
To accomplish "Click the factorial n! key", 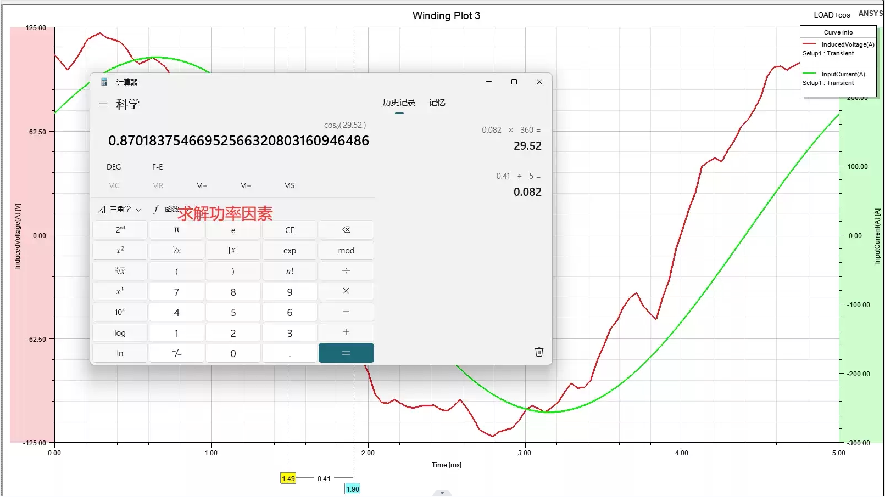I will pyautogui.click(x=290, y=271).
